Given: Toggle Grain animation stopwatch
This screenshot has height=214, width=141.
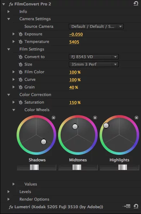Looking at the screenshot, I should [x=21, y=87].
